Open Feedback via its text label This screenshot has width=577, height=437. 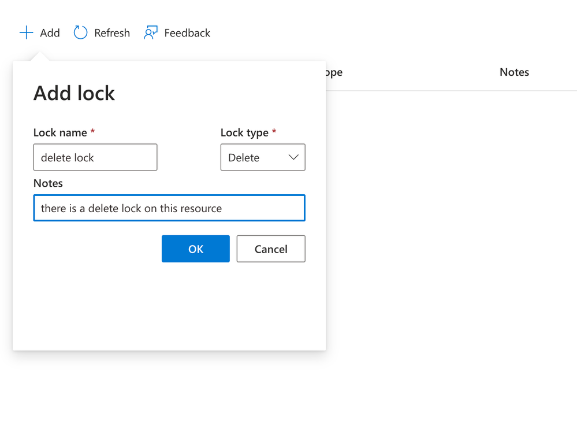(x=187, y=33)
